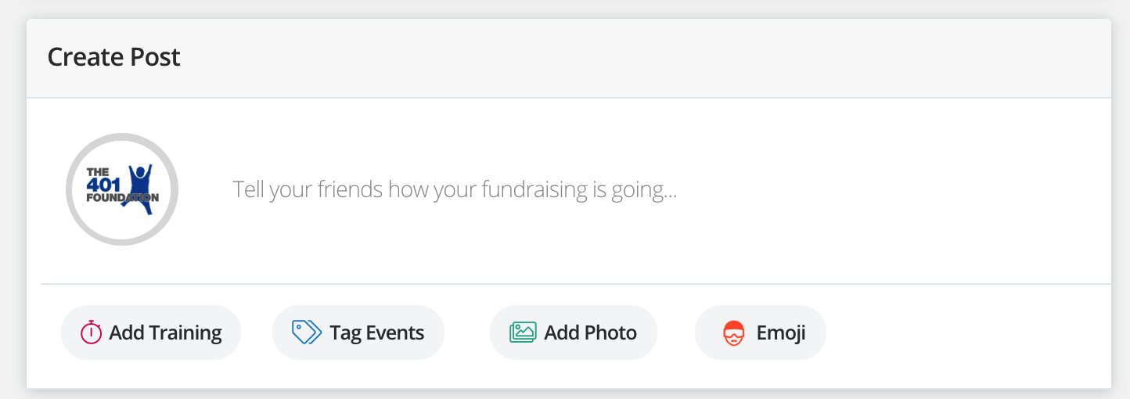The width and height of the screenshot is (1130, 399).
Task: Click the Create Post heading text
Action: pos(114,57)
